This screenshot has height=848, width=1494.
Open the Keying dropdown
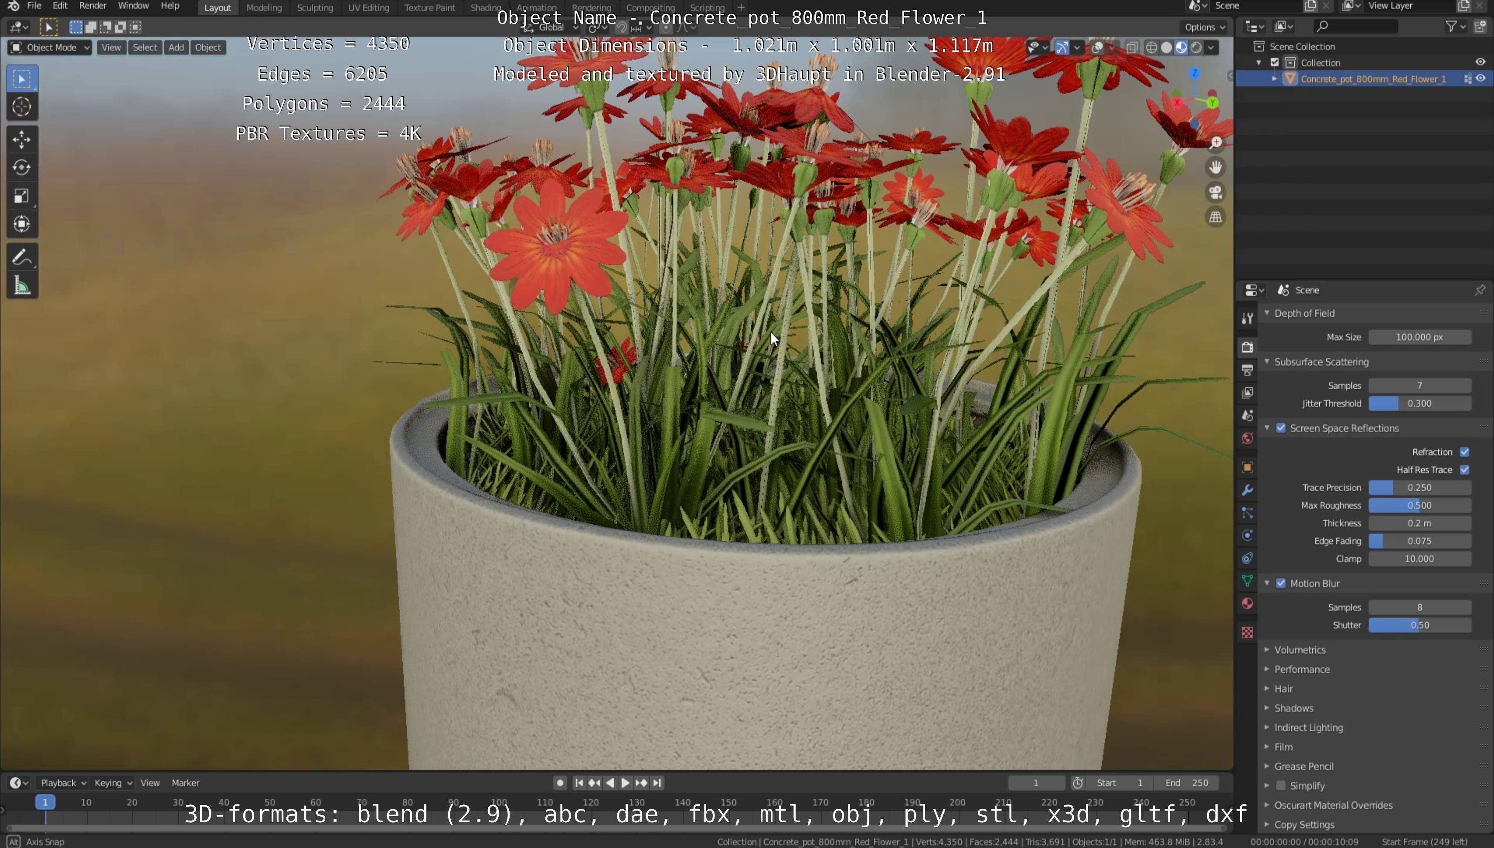pos(113,784)
